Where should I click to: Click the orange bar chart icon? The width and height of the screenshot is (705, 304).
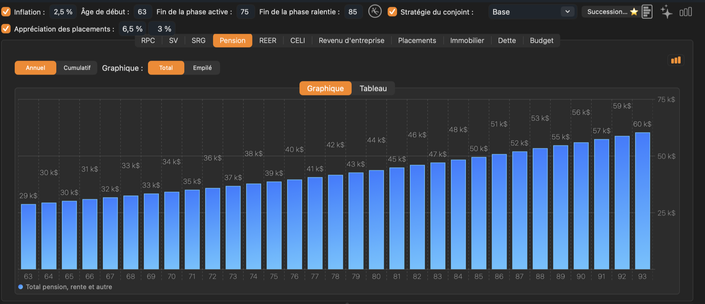tap(676, 60)
